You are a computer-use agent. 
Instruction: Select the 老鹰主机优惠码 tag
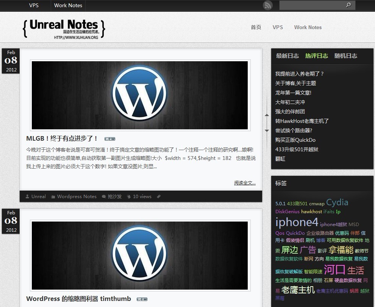pyautogui.click(x=332, y=291)
